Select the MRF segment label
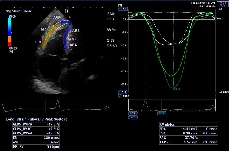 [45, 29]
